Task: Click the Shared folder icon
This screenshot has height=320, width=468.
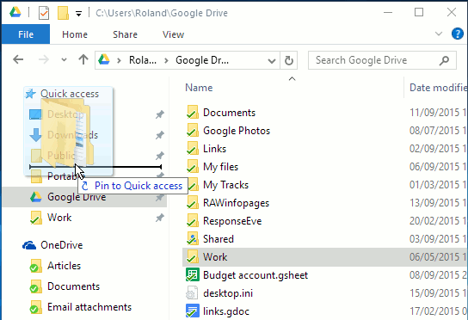Action: click(x=192, y=238)
